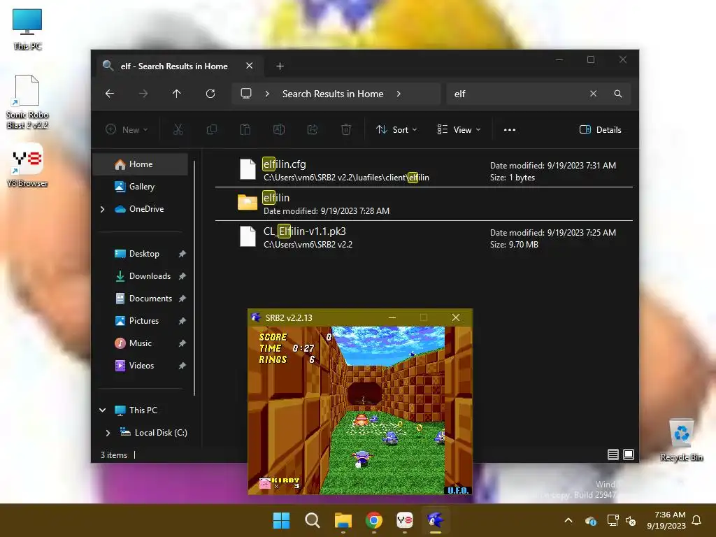This screenshot has width=716, height=537.
Task: Collapse This PC in navigation pane
Action: pos(102,410)
